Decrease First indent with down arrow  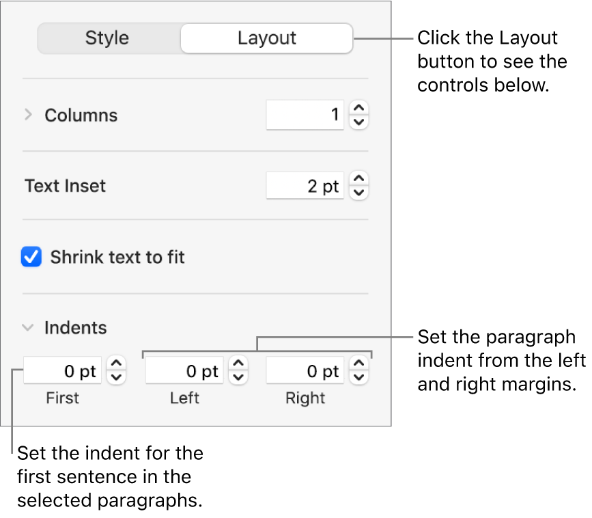pyautogui.click(x=117, y=377)
